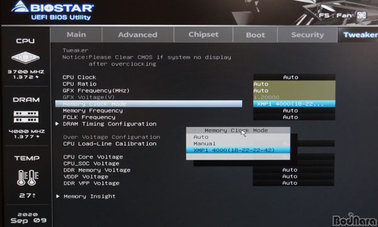Open the Security tab
Image resolution: width=378 pixels, height=227 pixels.
307,35
